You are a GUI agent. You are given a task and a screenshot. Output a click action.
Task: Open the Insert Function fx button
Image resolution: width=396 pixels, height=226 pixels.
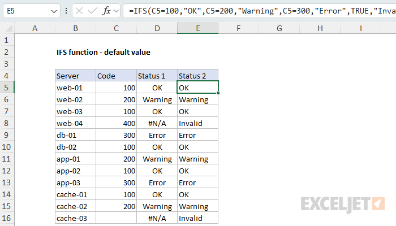[x=106, y=11]
